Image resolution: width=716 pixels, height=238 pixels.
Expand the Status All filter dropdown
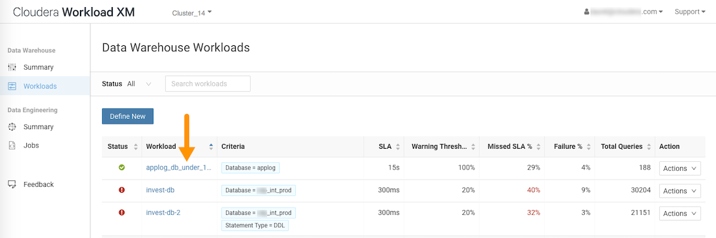[140, 84]
